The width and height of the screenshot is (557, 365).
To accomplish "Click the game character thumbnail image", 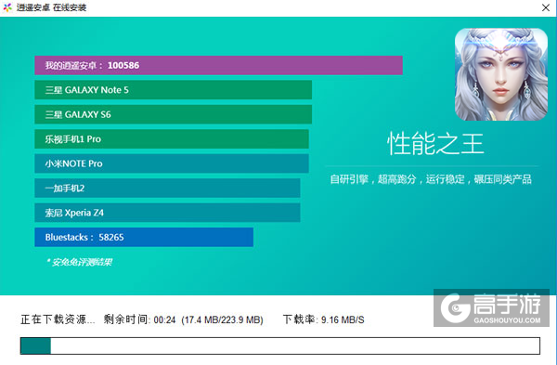I will click(x=501, y=74).
